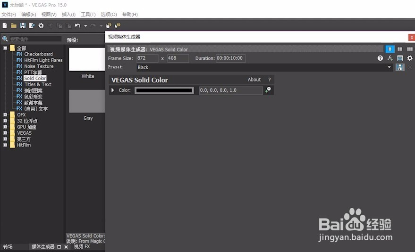This screenshot has width=415, height=252.
Task: Click the match event length icon
Action: coord(400,58)
